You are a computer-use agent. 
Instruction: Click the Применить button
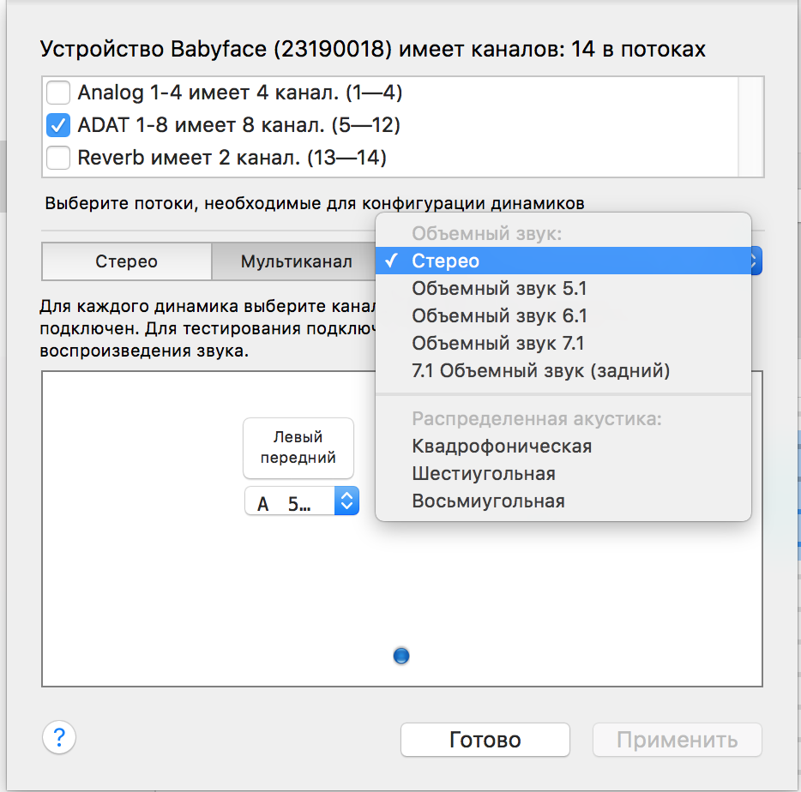(678, 740)
